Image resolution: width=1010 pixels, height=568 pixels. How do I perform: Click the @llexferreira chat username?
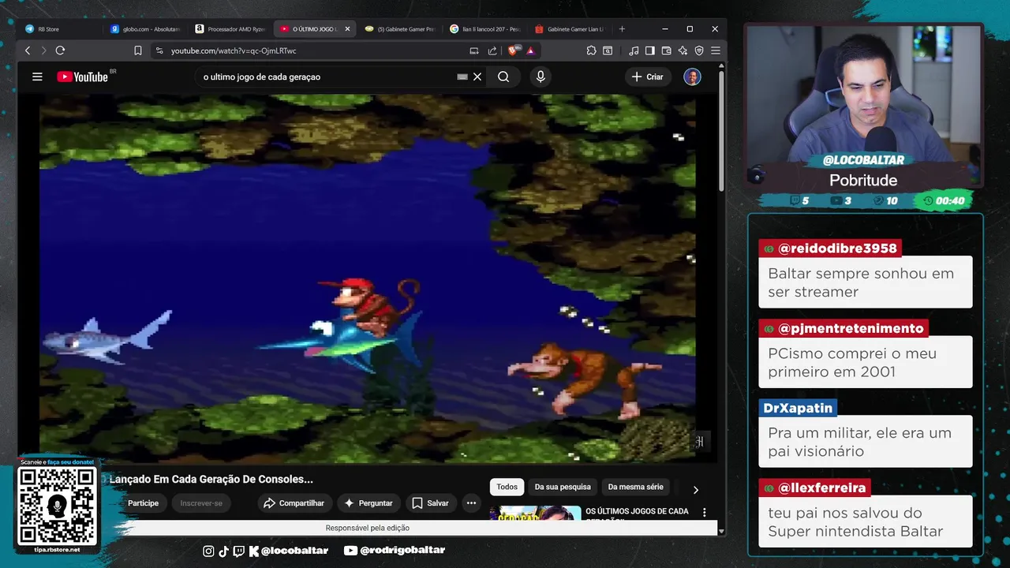click(822, 488)
